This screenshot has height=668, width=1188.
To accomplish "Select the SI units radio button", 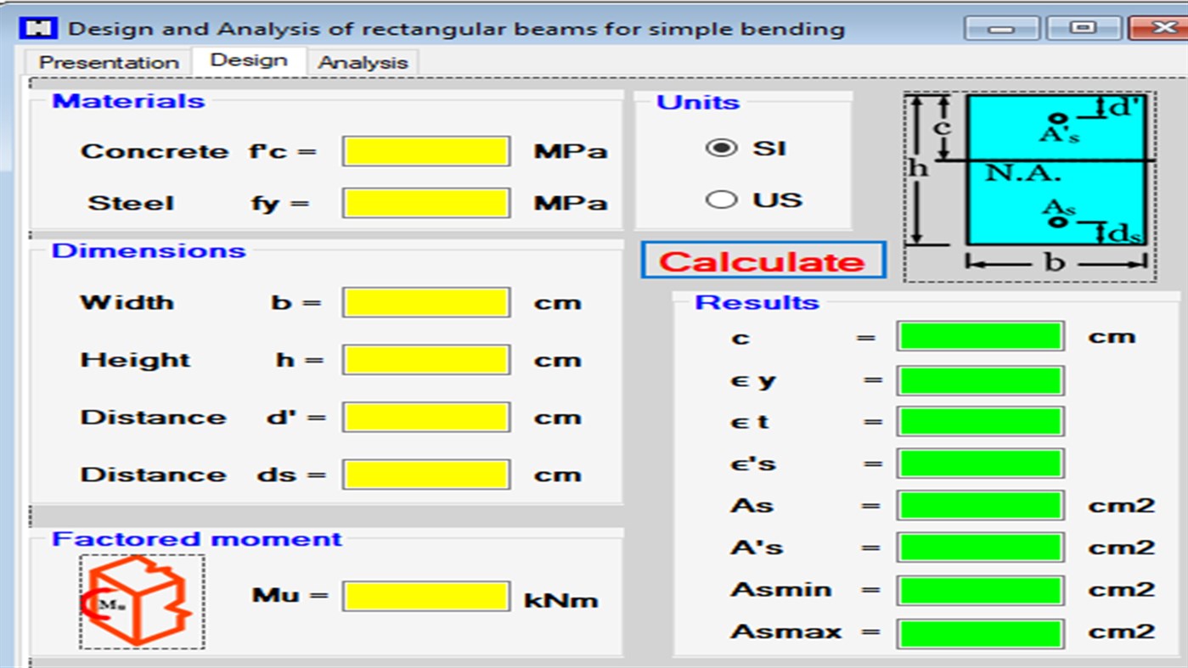I will [x=722, y=147].
